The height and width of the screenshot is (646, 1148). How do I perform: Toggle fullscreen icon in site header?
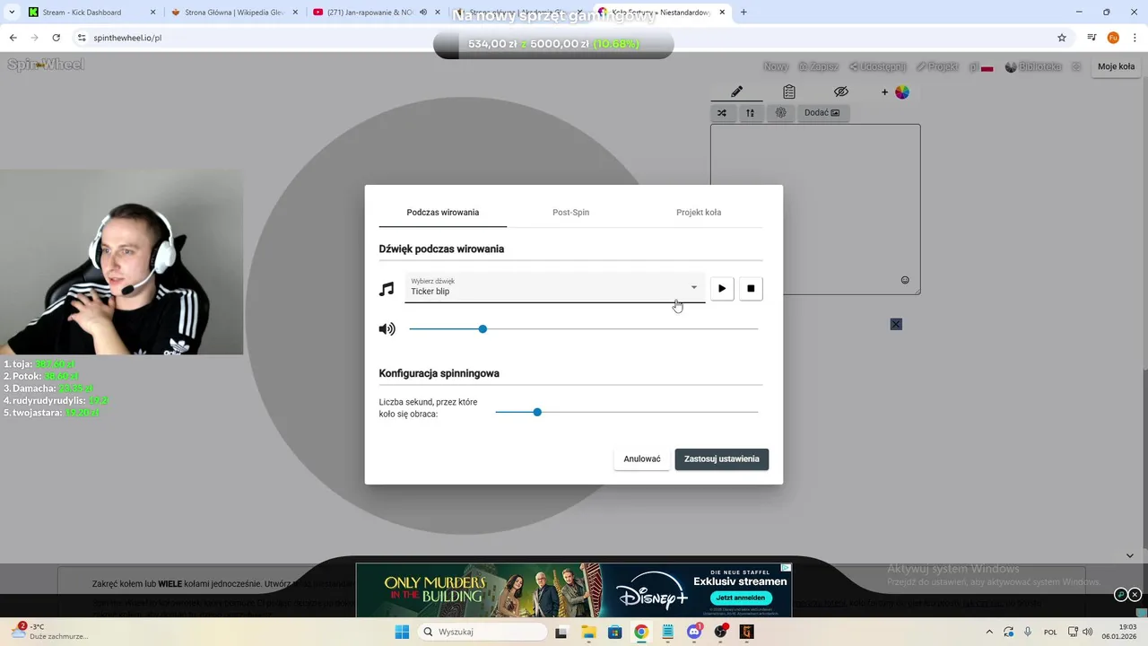pos(1076,66)
